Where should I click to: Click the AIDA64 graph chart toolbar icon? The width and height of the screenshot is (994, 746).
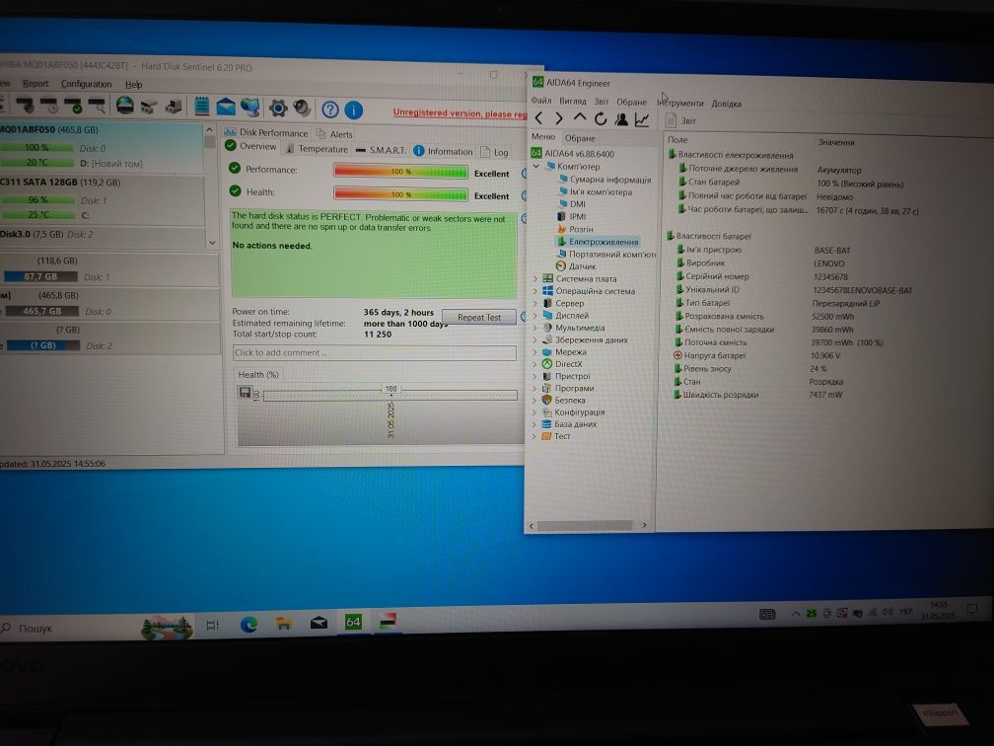point(642,119)
